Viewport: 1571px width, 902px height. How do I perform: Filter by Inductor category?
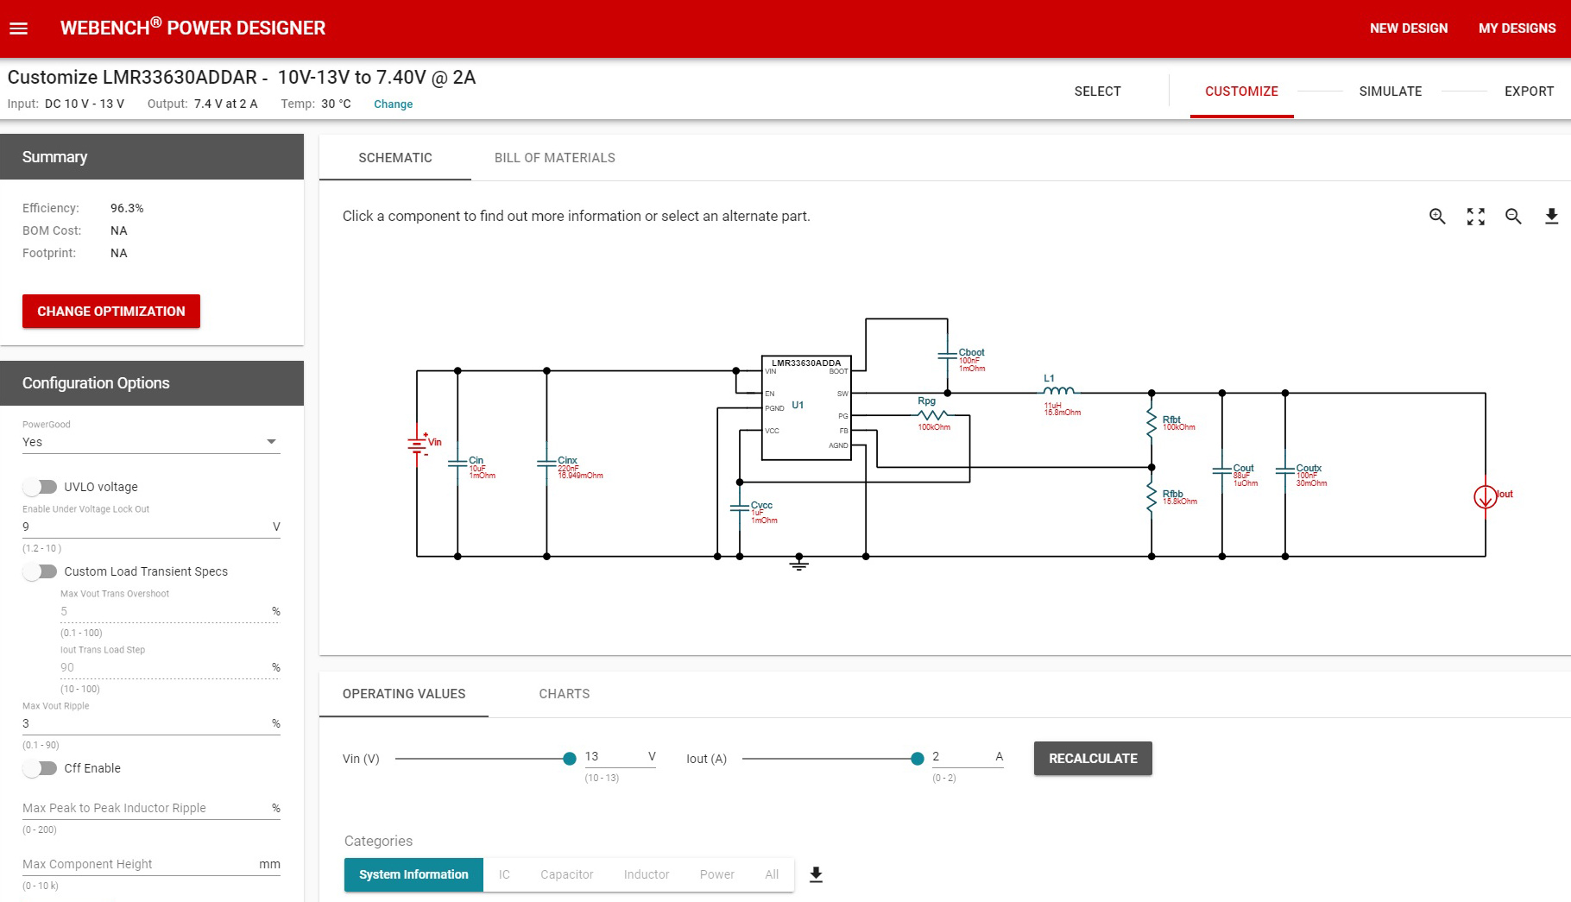point(647,874)
